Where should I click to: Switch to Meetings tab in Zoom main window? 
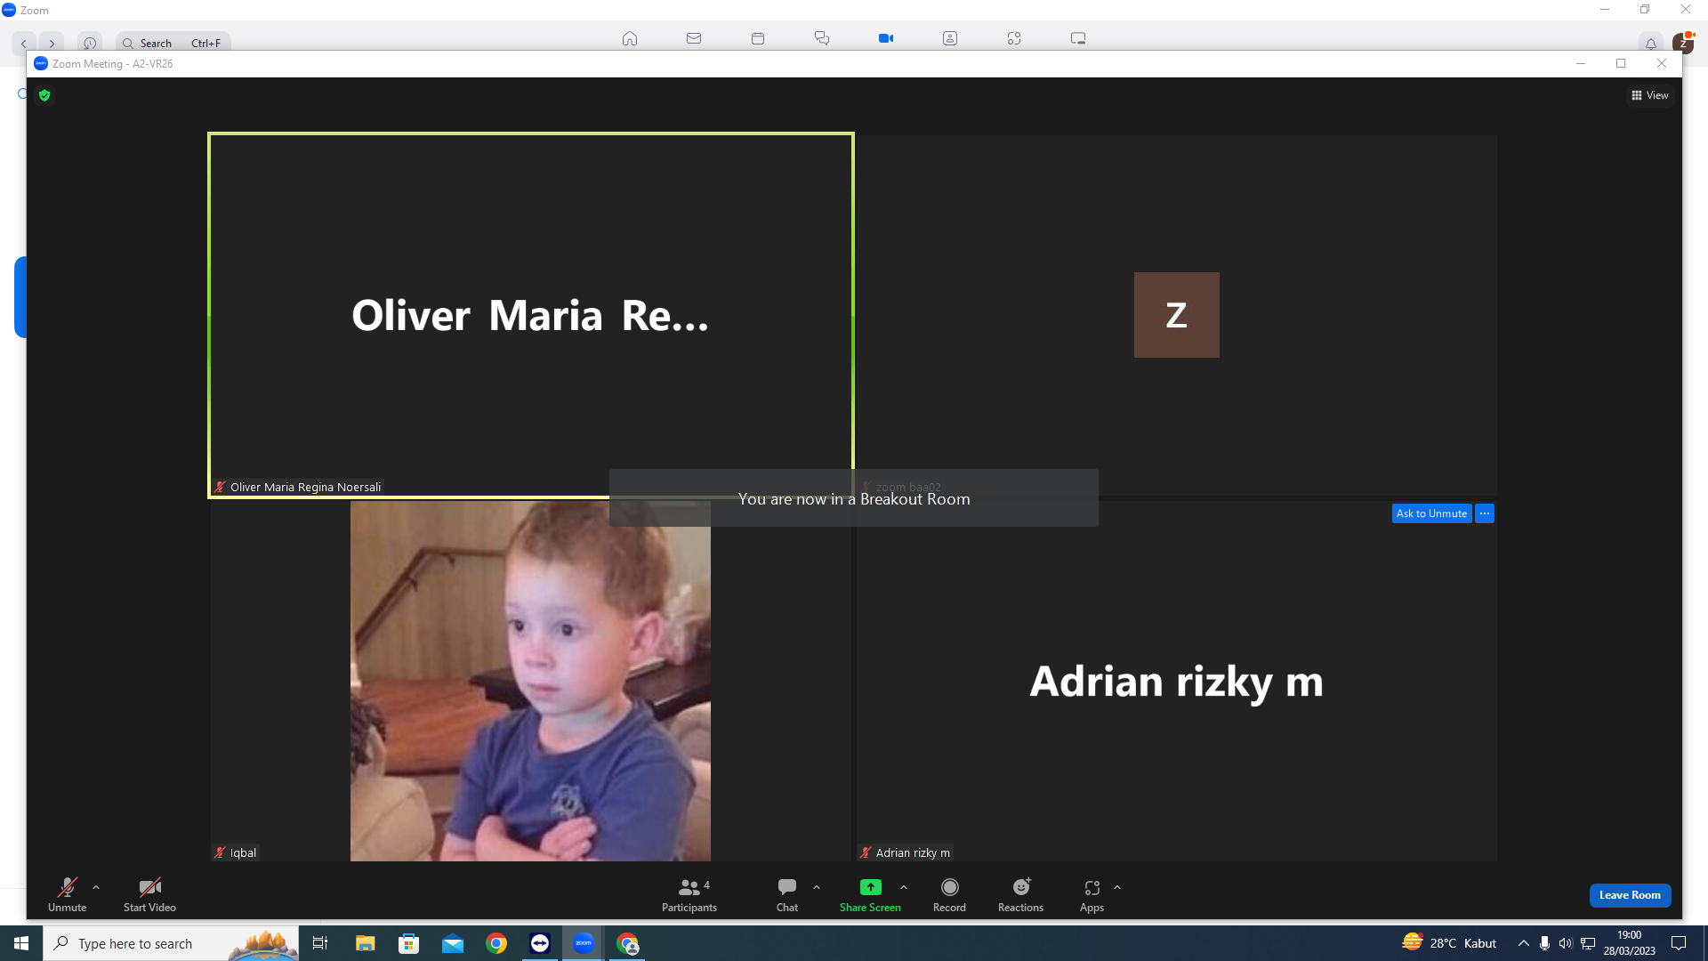click(886, 38)
